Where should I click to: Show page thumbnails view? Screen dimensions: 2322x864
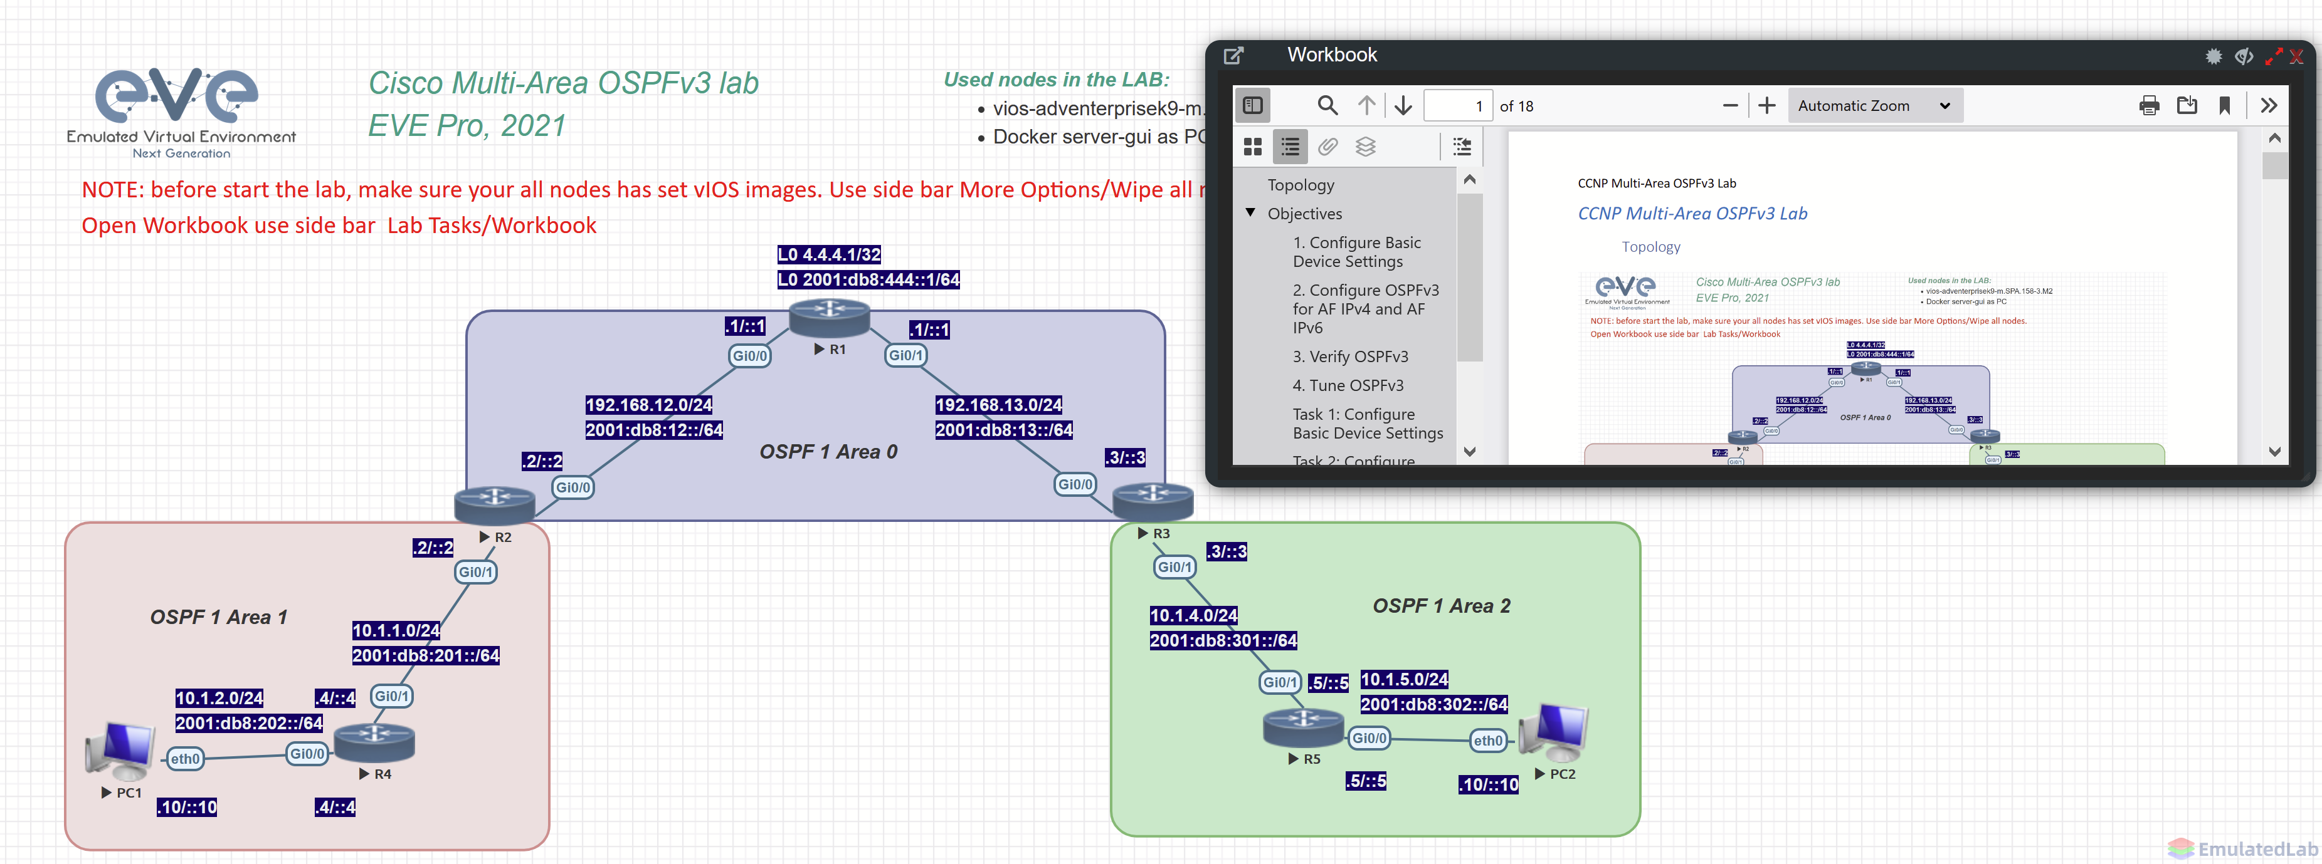coord(1252,147)
